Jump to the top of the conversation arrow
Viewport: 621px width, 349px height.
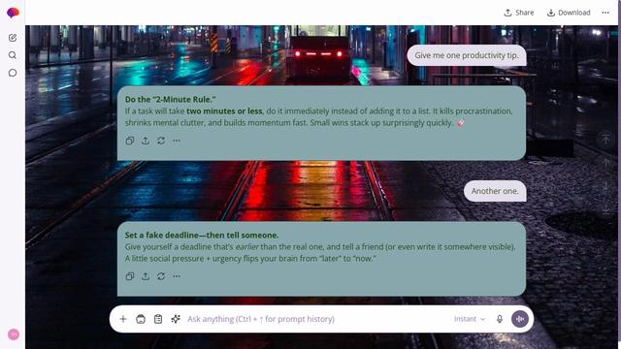[605, 140]
